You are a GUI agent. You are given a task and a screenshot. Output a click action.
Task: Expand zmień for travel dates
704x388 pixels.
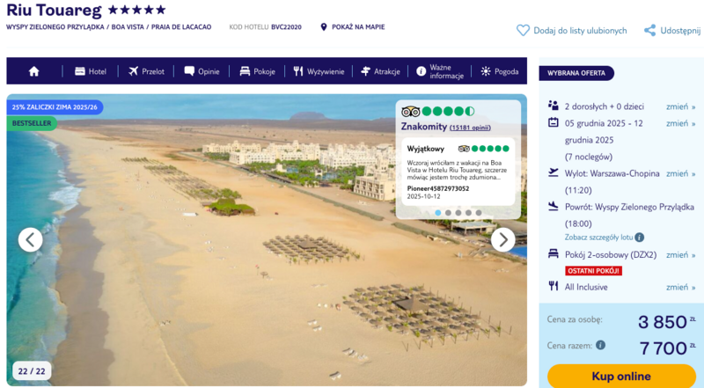point(680,123)
